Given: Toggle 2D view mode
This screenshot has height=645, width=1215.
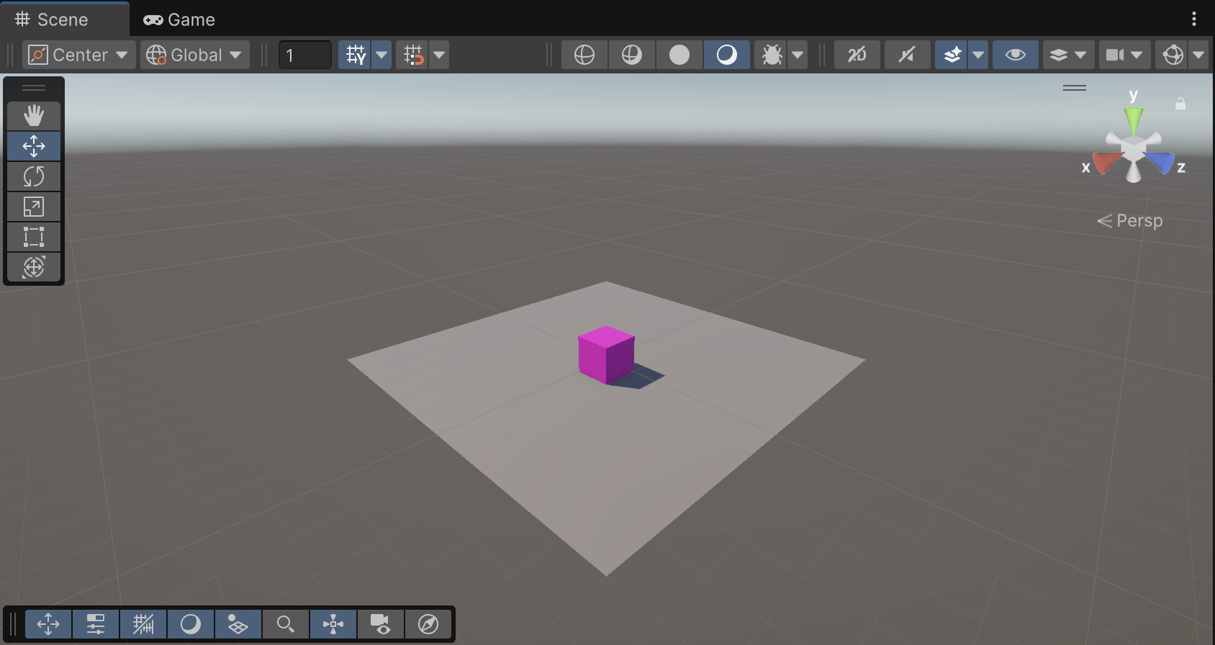Looking at the screenshot, I should click(857, 55).
